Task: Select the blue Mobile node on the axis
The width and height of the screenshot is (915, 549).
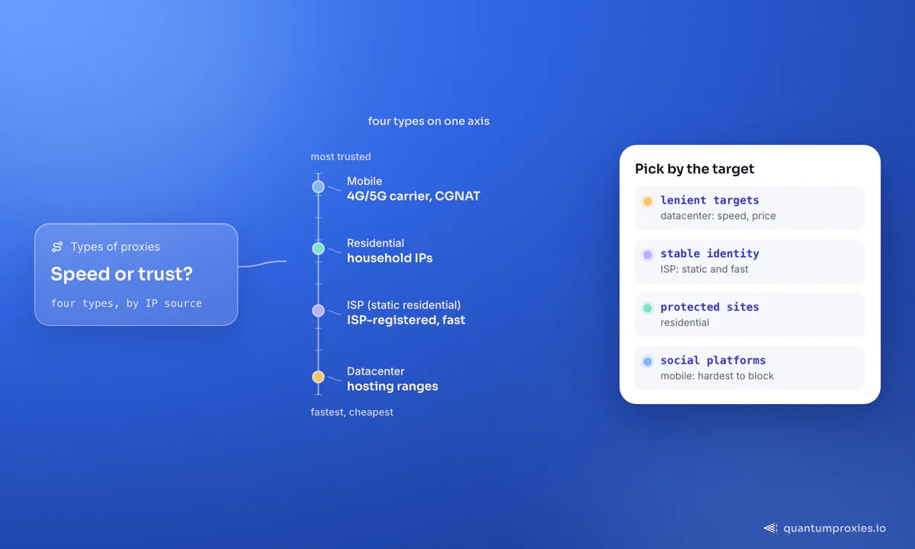Action: [x=318, y=187]
